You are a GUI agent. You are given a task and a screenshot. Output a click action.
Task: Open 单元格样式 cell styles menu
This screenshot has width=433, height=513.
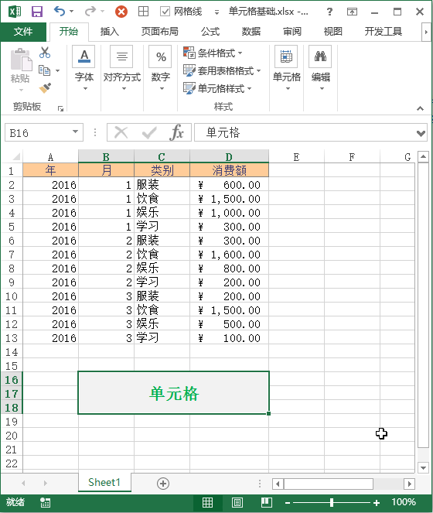[x=217, y=88]
